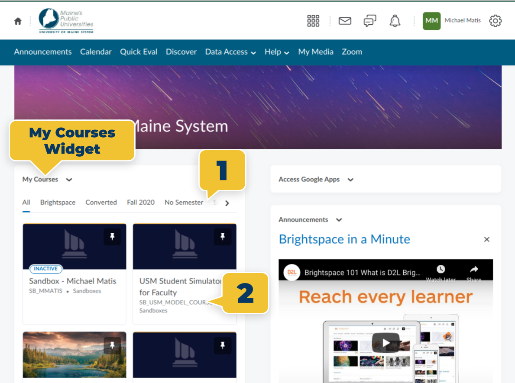The height and width of the screenshot is (383, 515).
Task: Dismiss the Brightspace in a Minute announcement
Action: click(x=487, y=240)
